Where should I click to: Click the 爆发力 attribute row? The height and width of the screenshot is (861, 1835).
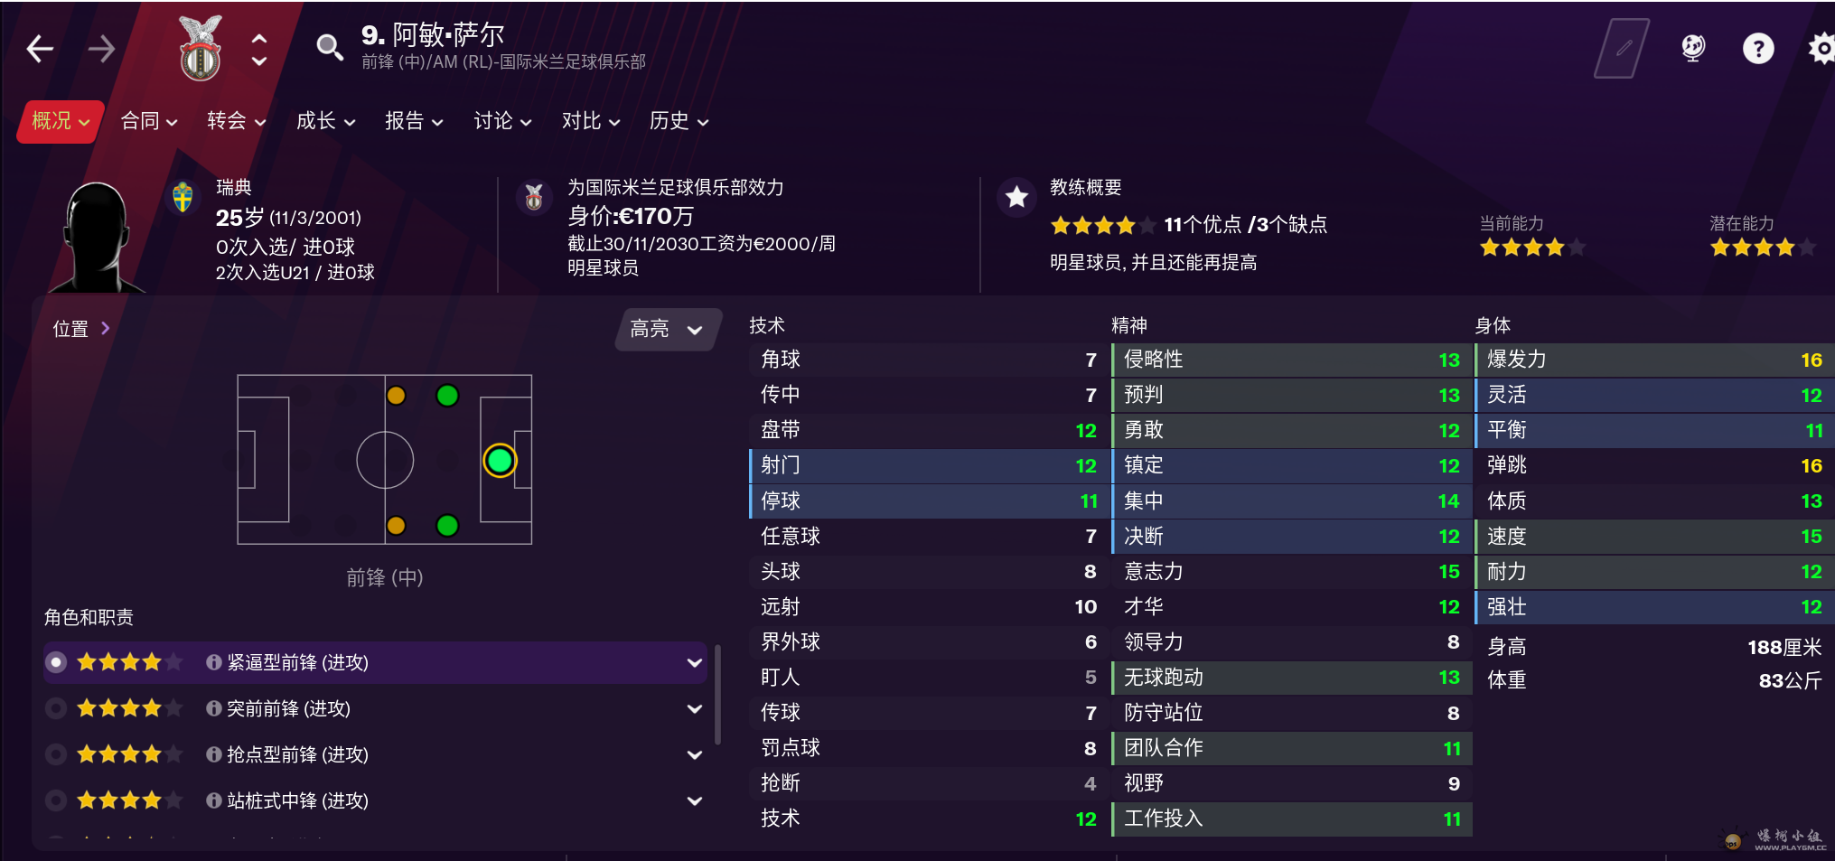[x=1655, y=360]
